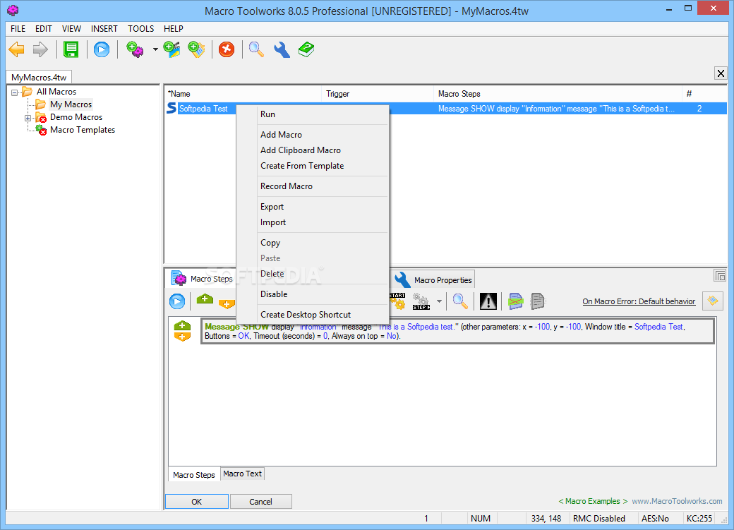Open the add-macro dropdown arrow in toolbar
This screenshot has width=734, height=530.
pyautogui.click(x=155, y=49)
